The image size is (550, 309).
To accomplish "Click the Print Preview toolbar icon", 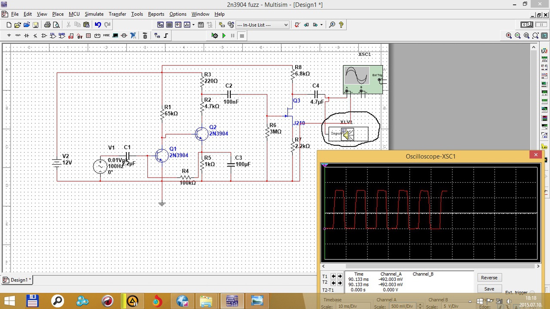I will coord(56,25).
